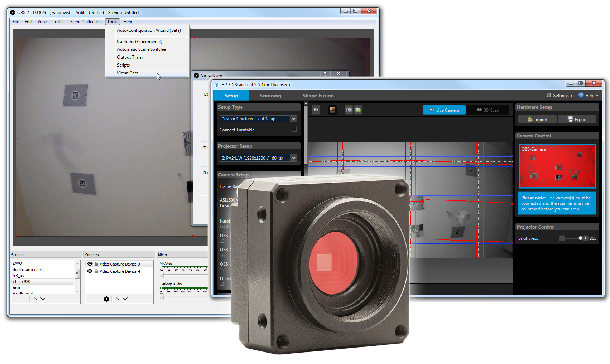
Task: Choose Auto-Configuration Wizard (Beta)
Action: 147,30
